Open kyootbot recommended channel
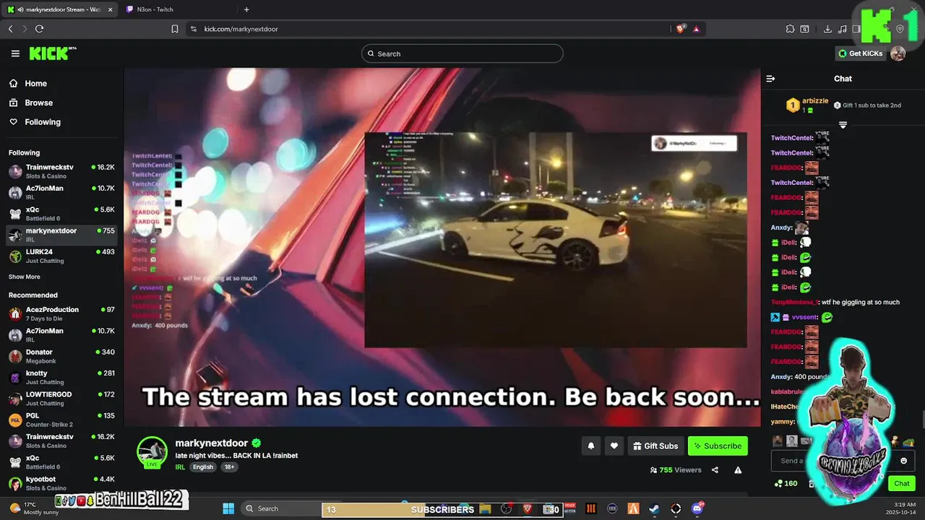This screenshot has height=520, width=925. pos(61,483)
